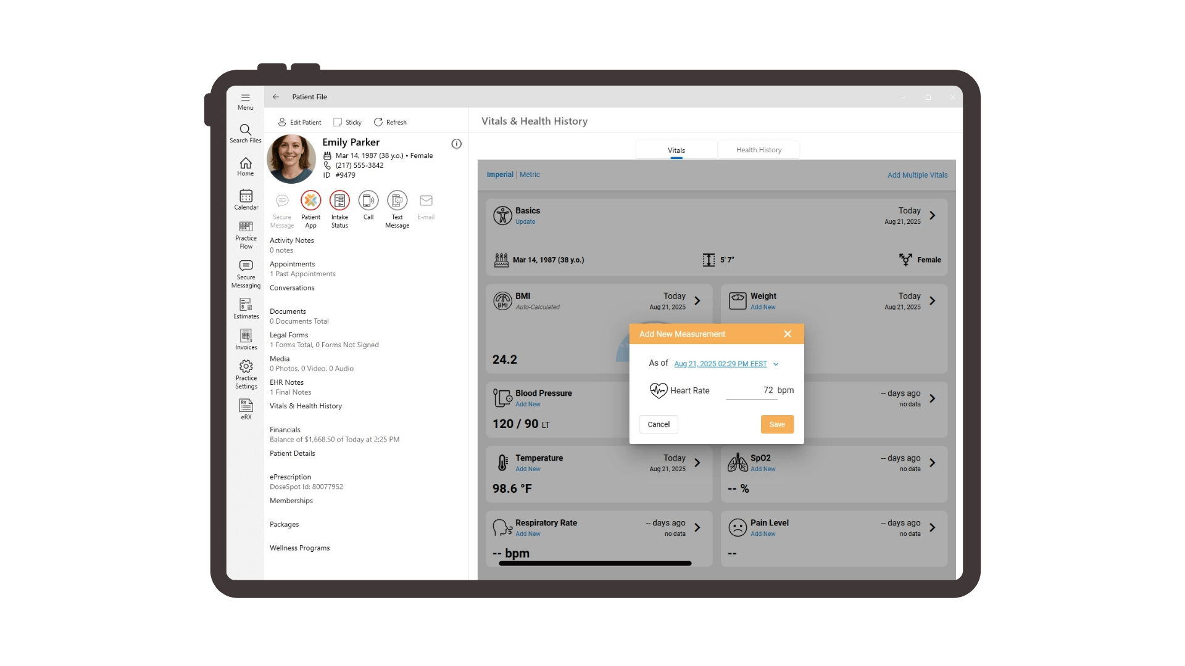Click the back arrow beside Patient File
Viewport: 1185px width, 666px height.
point(276,97)
